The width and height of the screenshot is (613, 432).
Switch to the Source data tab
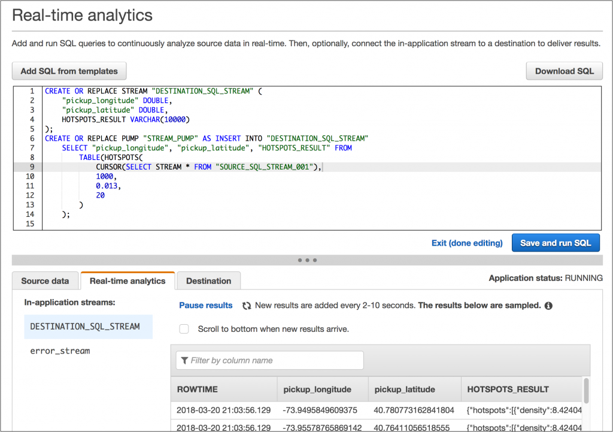point(45,281)
